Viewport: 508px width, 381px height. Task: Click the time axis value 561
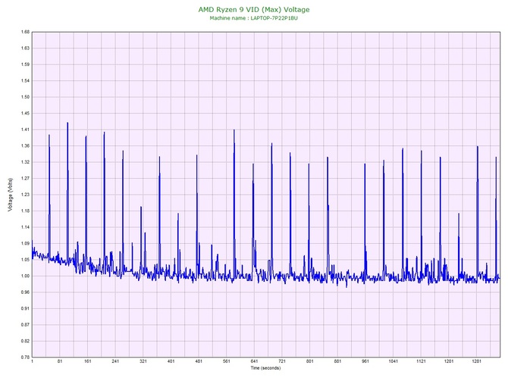(x=227, y=361)
